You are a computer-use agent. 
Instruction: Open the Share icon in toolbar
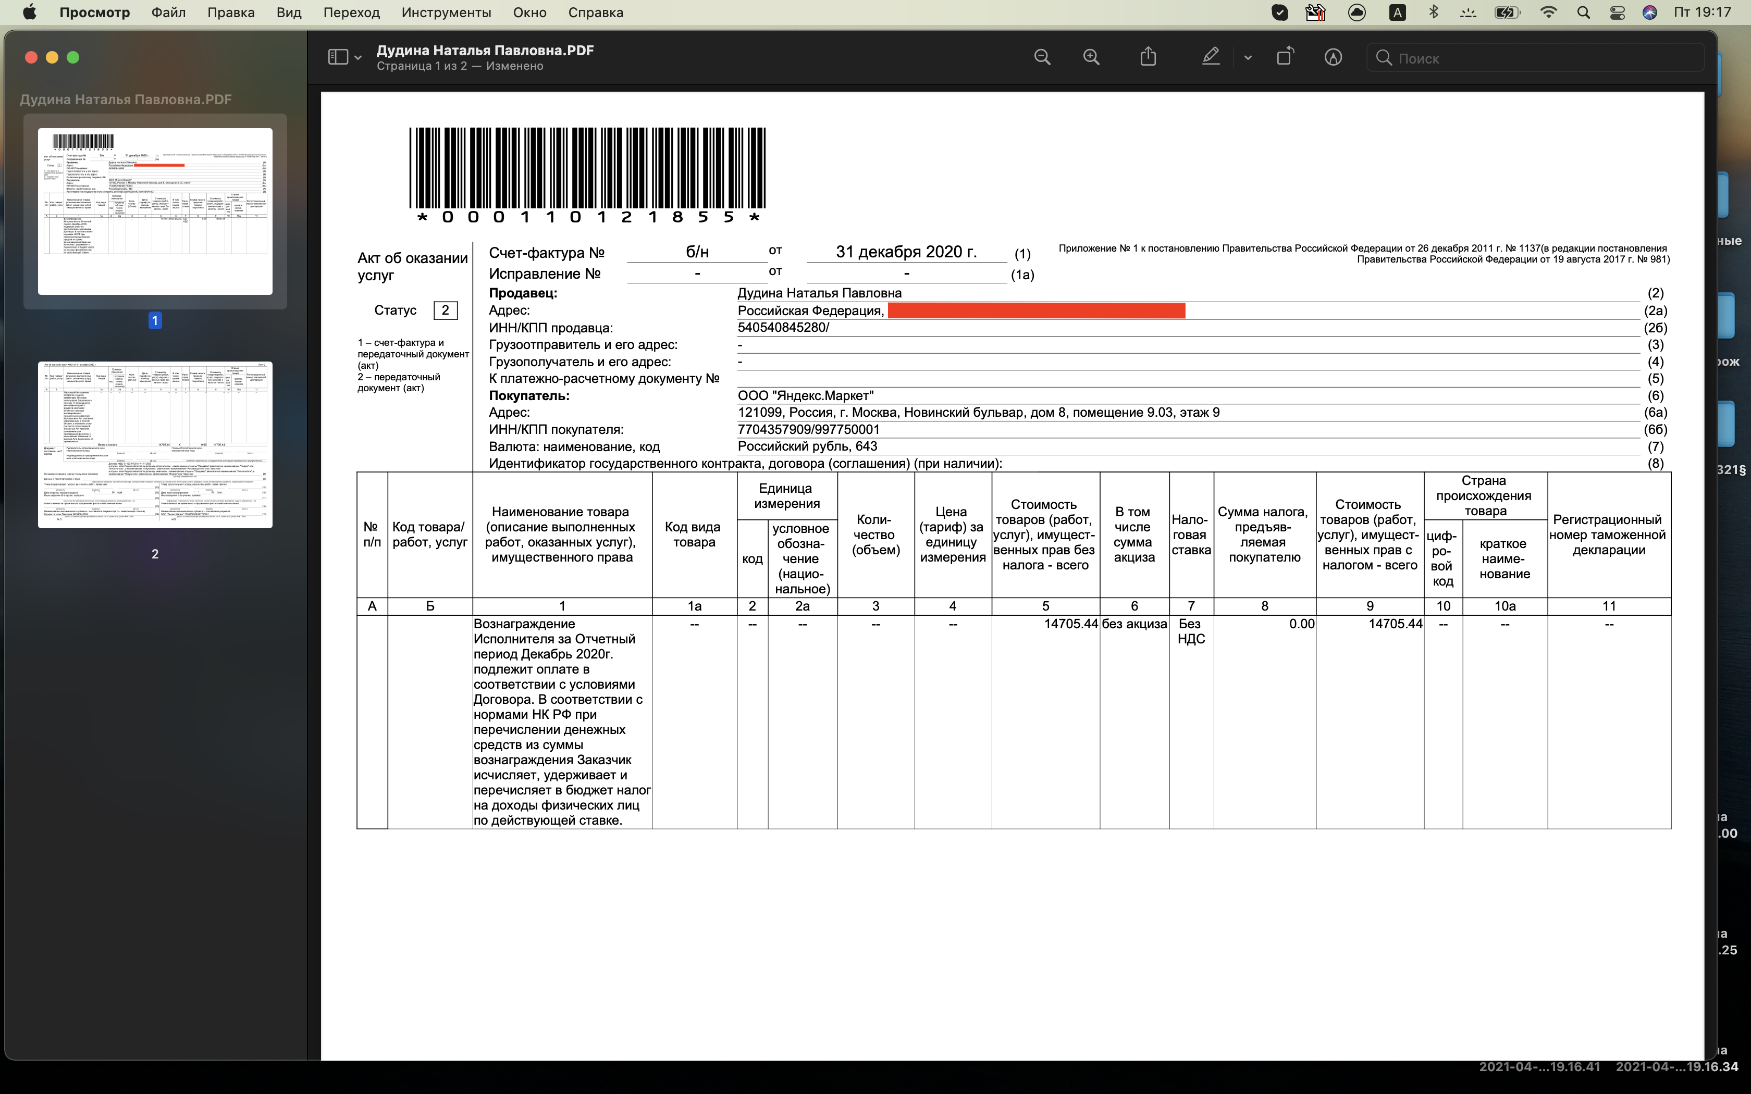coord(1148,57)
